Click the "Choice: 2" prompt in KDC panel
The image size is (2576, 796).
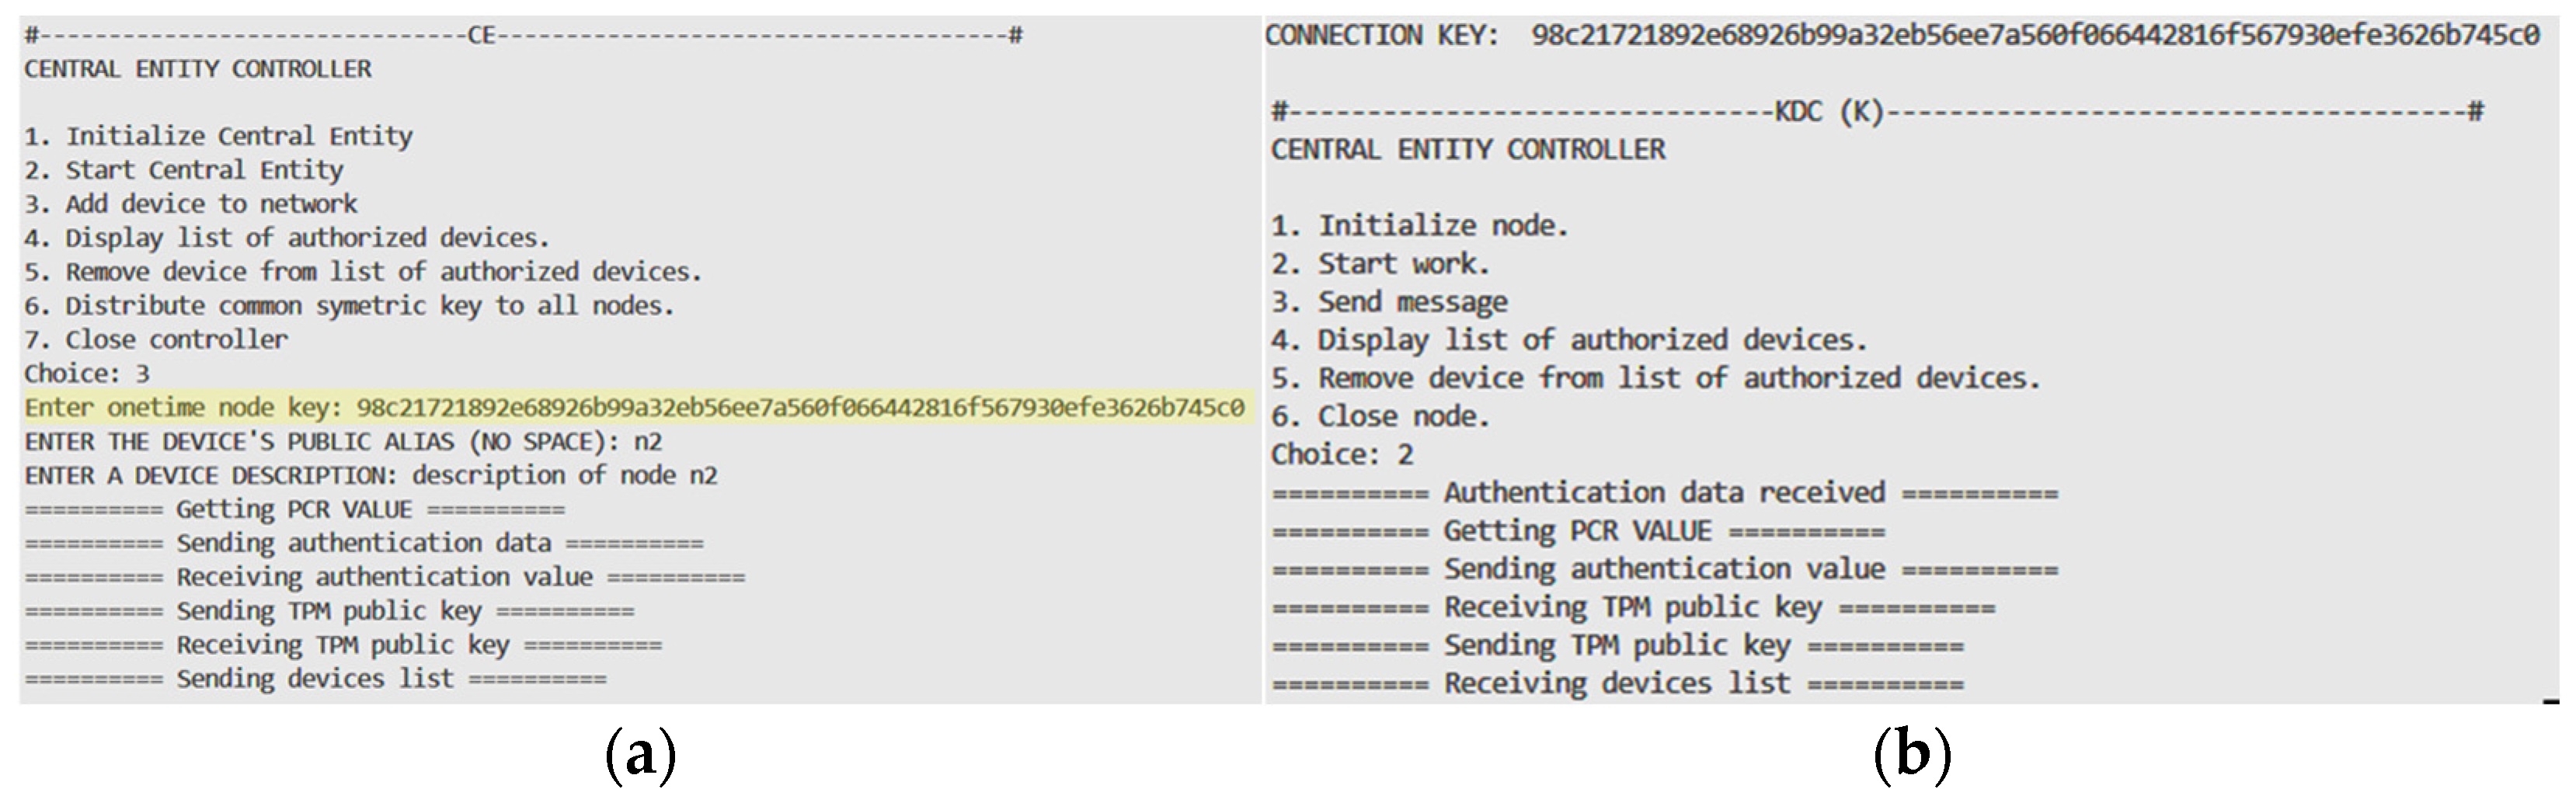tap(1342, 455)
